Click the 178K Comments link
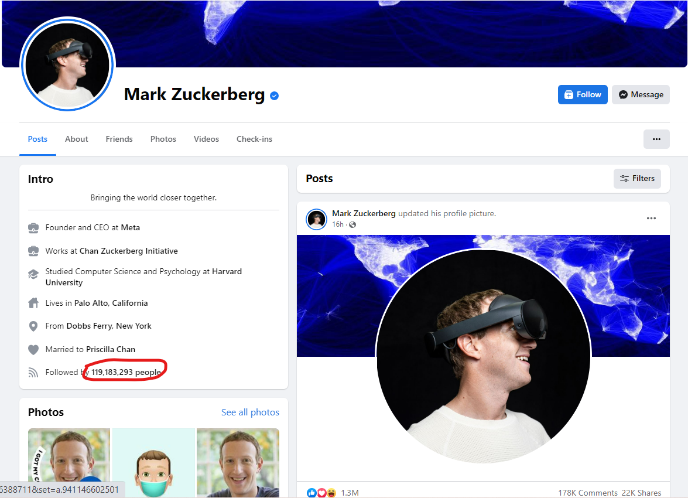 pyautogui.click(x=587, y=493)
